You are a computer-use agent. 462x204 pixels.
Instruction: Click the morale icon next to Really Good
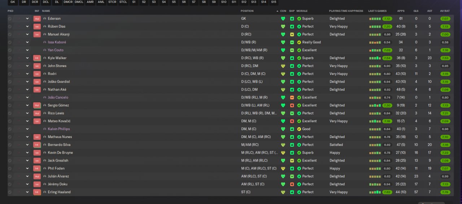pyautogui.click(x=299, y=43)
